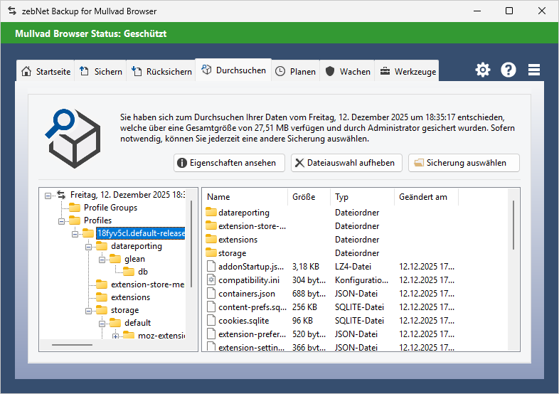Sort files by the Größe column header
The width and height of the screenshot is (559, 394).
click(x=309, y=197)
